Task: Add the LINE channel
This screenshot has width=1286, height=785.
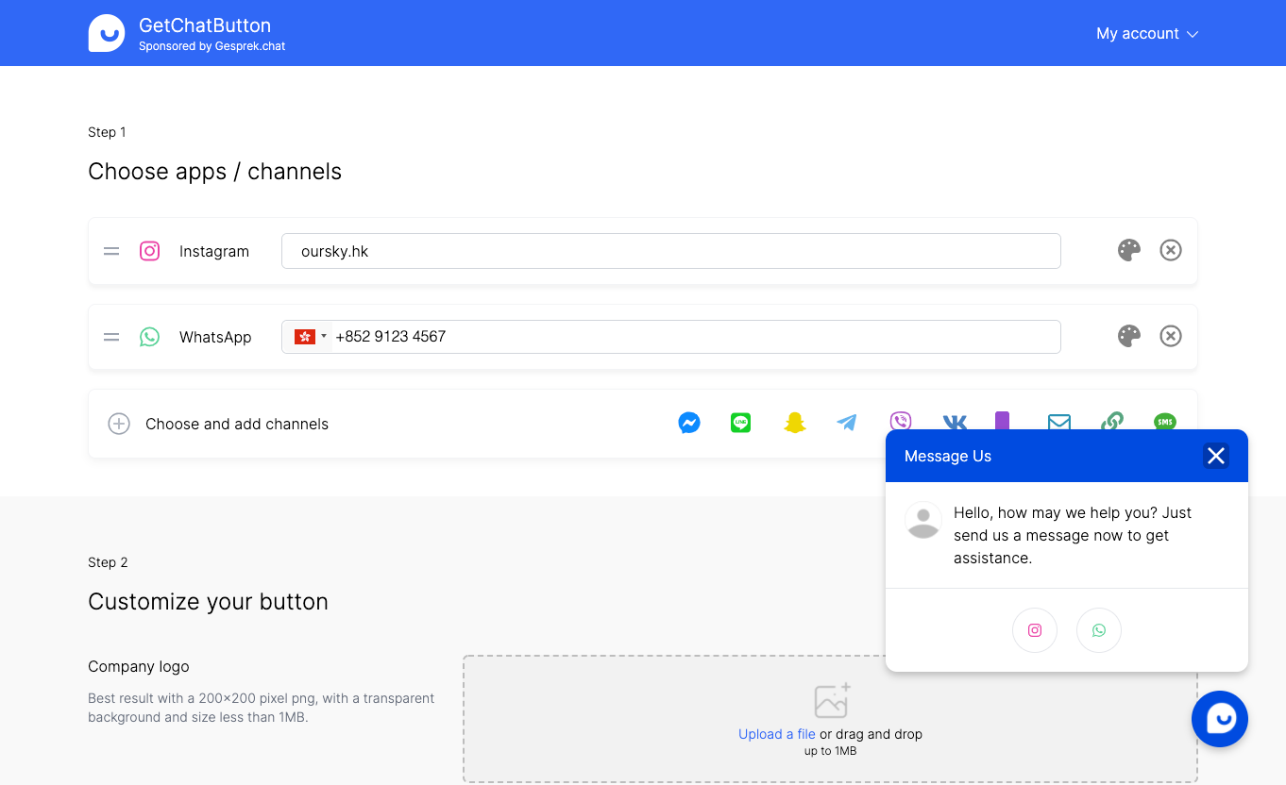Action: click(740, 423)
